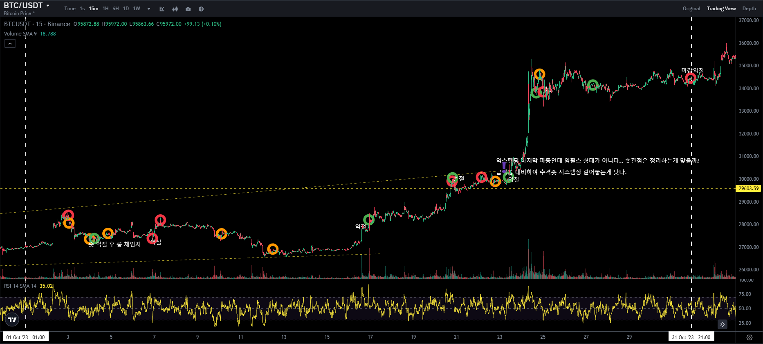Click the annotation text starting with 급락을 대비하여
The width and height of the screenshot is (763, 344).
click(x=561, y=172)
